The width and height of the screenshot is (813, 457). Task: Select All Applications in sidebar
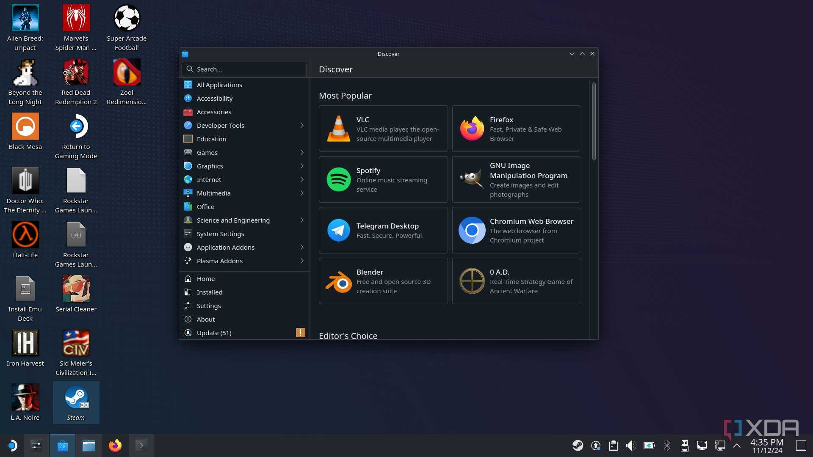tap(244, 85)
